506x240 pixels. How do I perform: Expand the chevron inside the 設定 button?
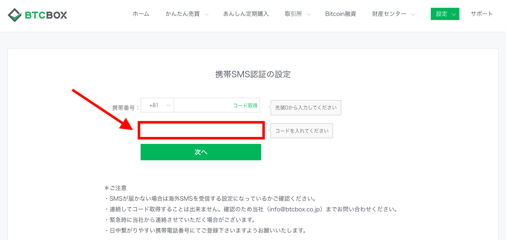(x=454, y=15)
